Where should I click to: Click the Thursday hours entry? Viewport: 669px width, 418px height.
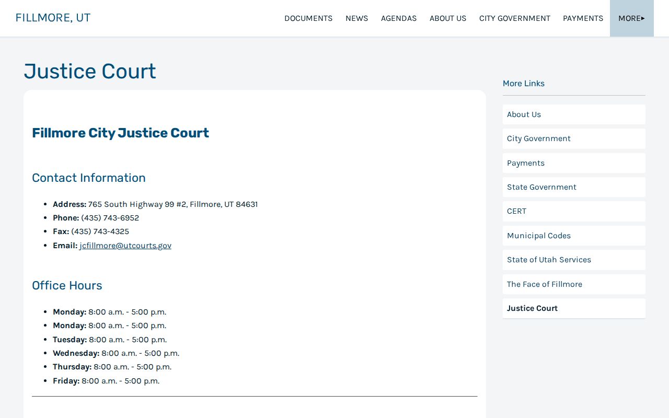pos(112,367)
